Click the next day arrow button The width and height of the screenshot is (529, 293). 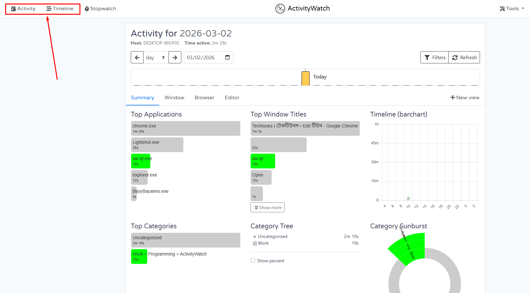click(x=175, y=58)
